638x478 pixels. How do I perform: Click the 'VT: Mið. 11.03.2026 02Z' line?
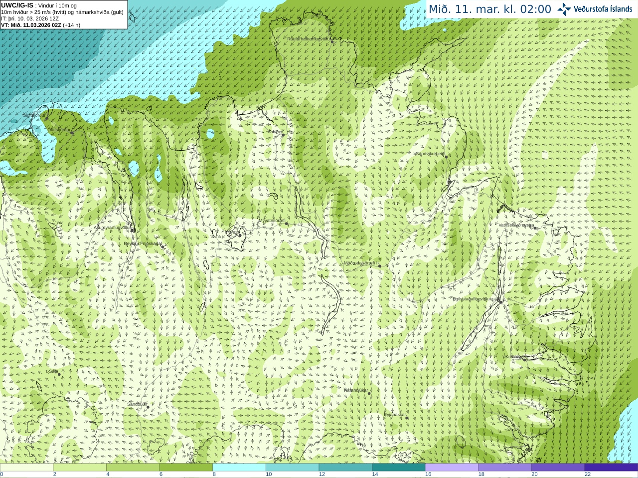click(40, 25)
